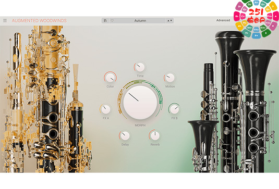
Task: Click the Color knob
Action: pos(110,78)
